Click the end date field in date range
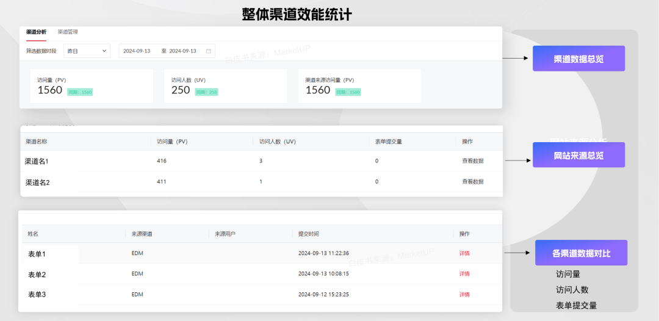659x321 pixels. pyautogui.click(x=182, y=51)
